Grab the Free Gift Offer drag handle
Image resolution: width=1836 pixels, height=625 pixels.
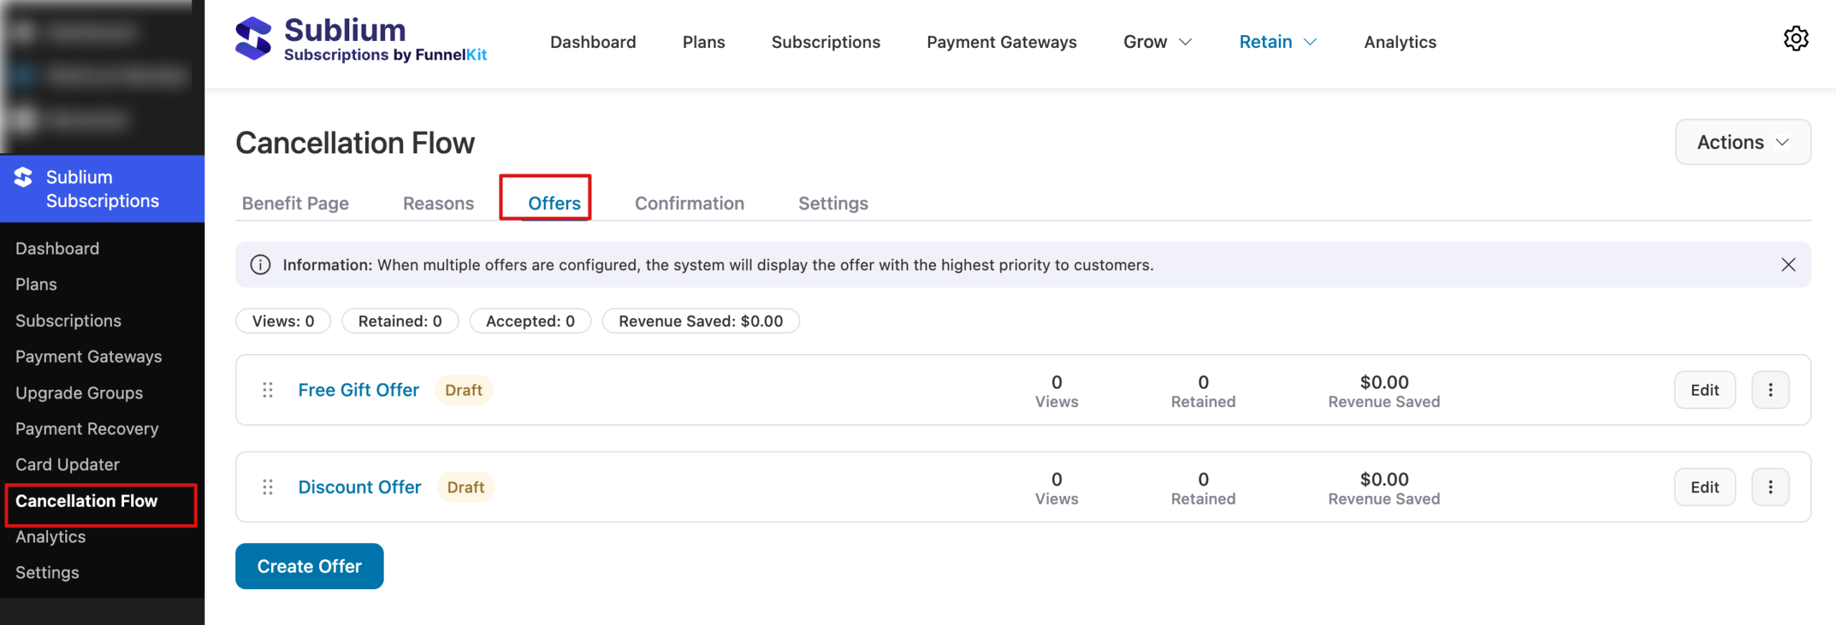268,390
